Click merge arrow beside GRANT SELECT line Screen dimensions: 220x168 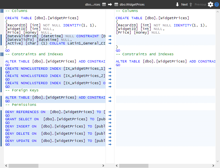[110, 119]
